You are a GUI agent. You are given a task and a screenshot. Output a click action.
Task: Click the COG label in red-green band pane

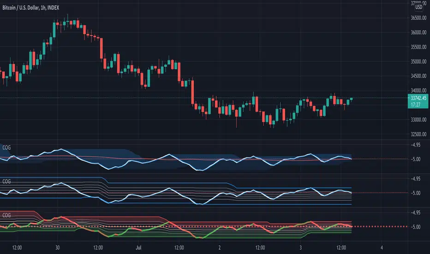(x=6, y=215)
